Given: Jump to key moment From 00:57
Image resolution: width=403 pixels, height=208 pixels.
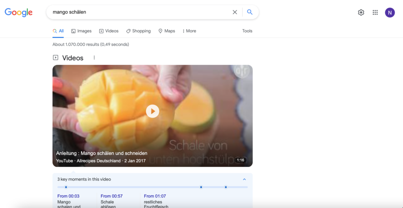Looking at the screenshot, I should pos(111,196).
